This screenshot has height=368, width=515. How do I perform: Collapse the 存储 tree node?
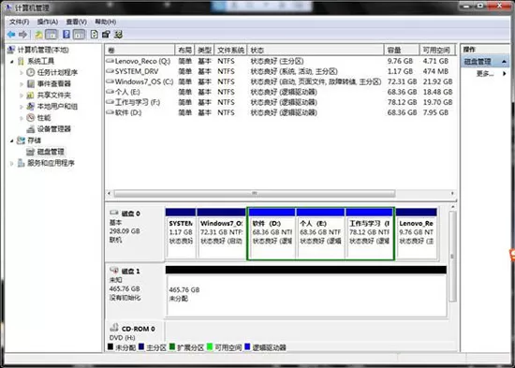12,140
